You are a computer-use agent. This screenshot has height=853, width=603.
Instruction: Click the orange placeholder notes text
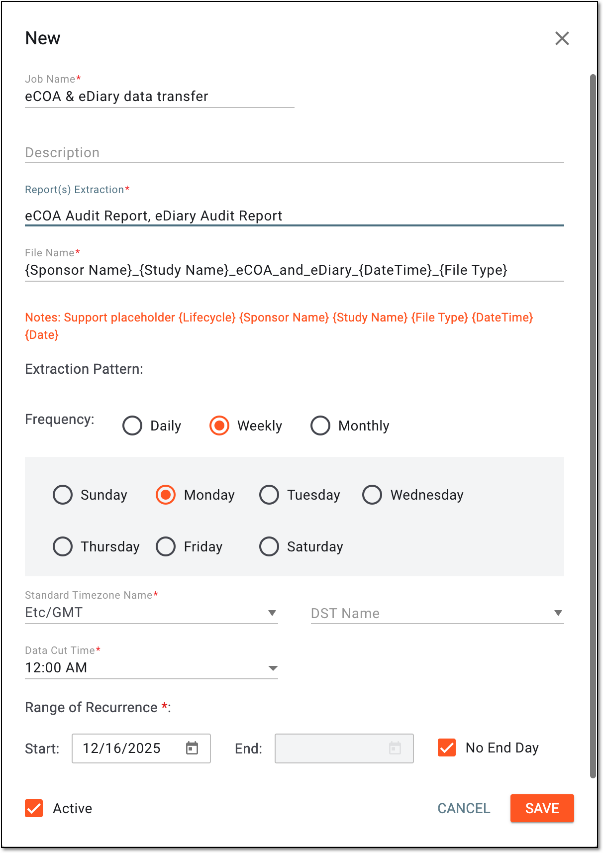pos(279,326)
